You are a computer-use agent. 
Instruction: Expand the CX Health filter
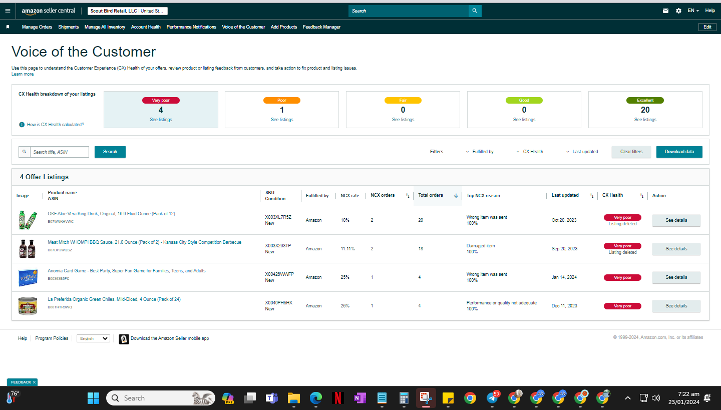tap(530, 152)
